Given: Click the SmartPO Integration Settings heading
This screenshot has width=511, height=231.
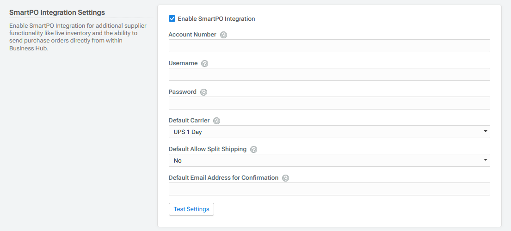Looking at the screenshot, I should point(57,12).
